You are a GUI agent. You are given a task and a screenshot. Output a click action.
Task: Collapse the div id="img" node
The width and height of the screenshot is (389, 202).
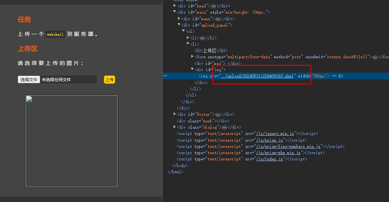(192, 69)
